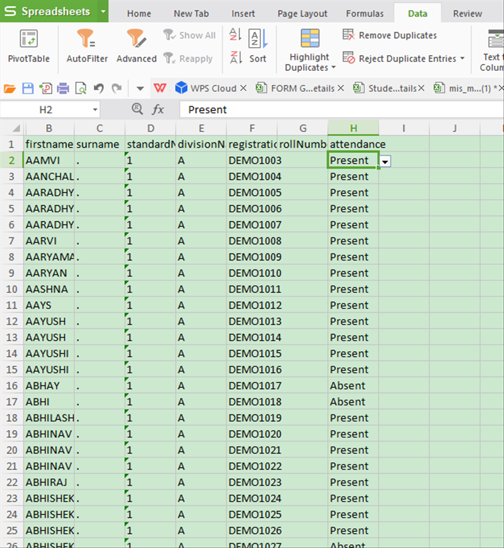Select the firstname header cell
The image size is (504, 548).
(x=49, y=144)
